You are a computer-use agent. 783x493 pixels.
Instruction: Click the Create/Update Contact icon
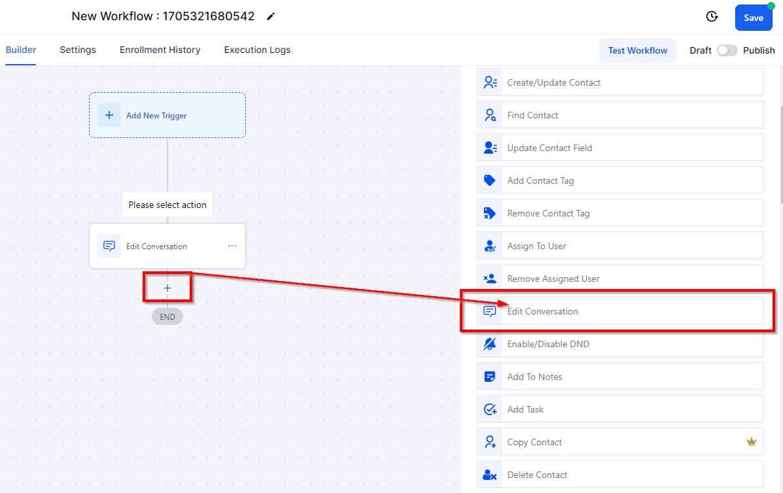click(x=489, y=82)
